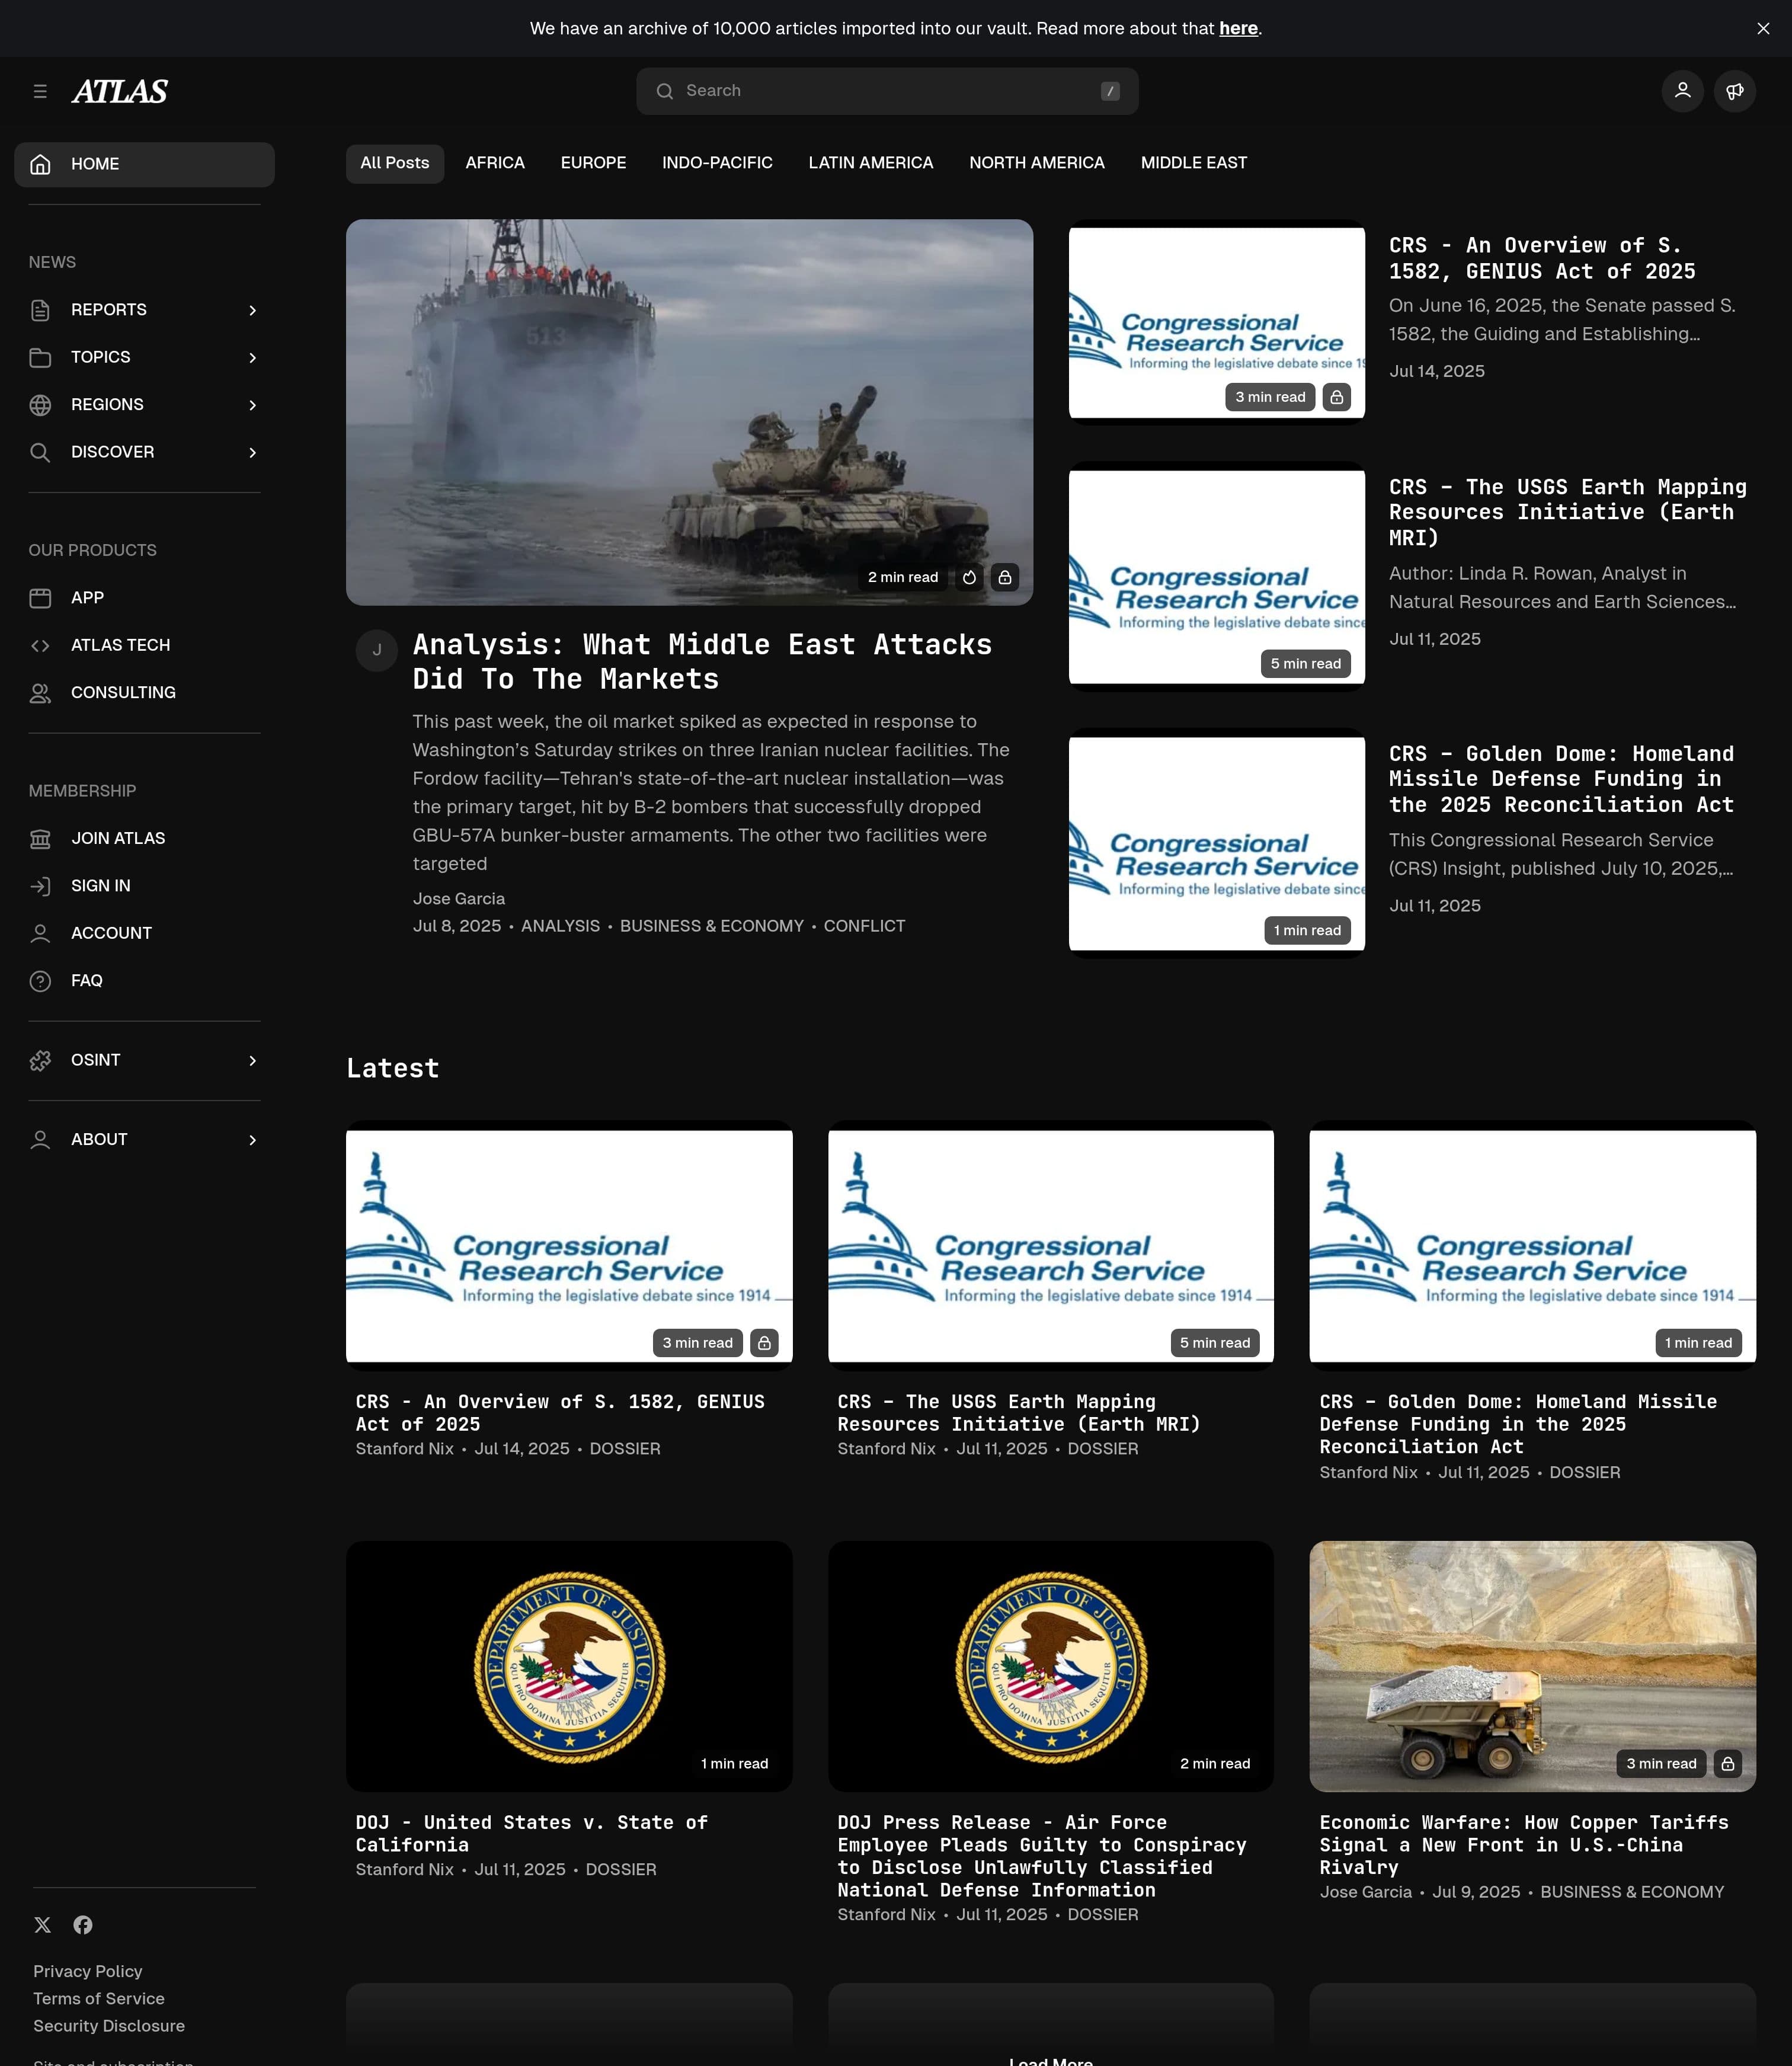This screenshot has width=1792, height=2066.
Task: Click the ATLAS TECH code brackets icon
Action: (40, 645)
